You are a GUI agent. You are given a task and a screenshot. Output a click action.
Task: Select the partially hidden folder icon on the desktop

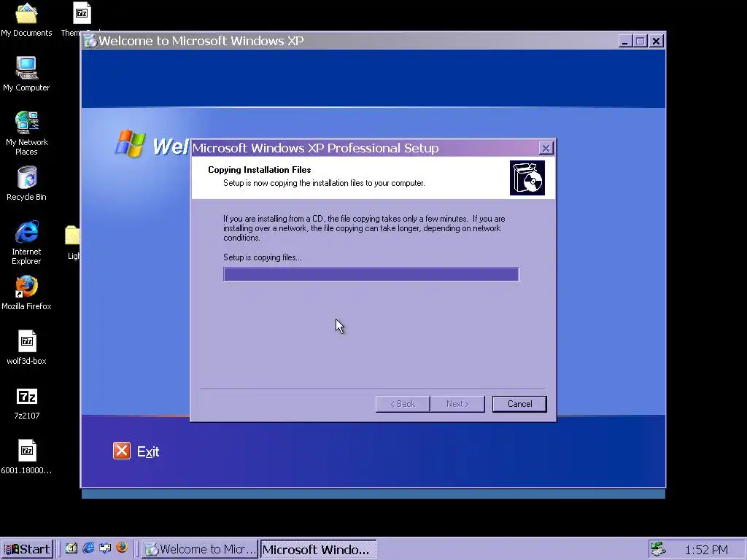72,236
